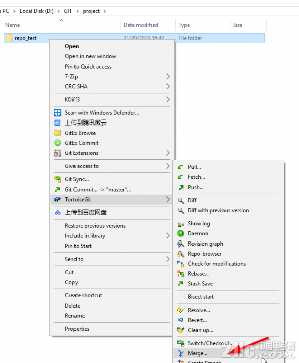
Task: Click the Pull green arrow icon
Action: (x=181, y=167)
